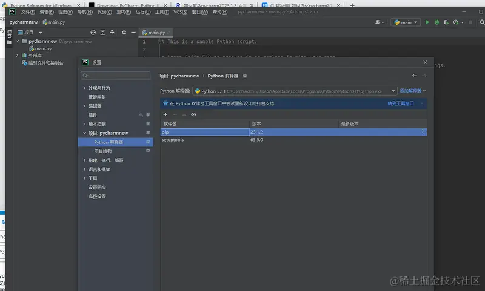Select 按键映射 settings item
The image size is (485, 291).
point(97,97)
